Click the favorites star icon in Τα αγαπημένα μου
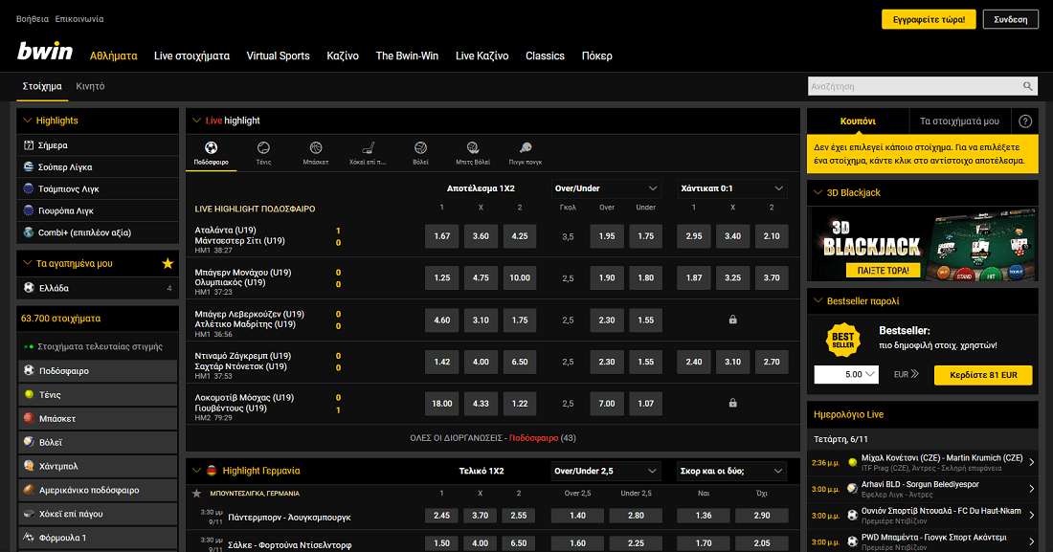The image size is (1053, 552). (168, 263)
